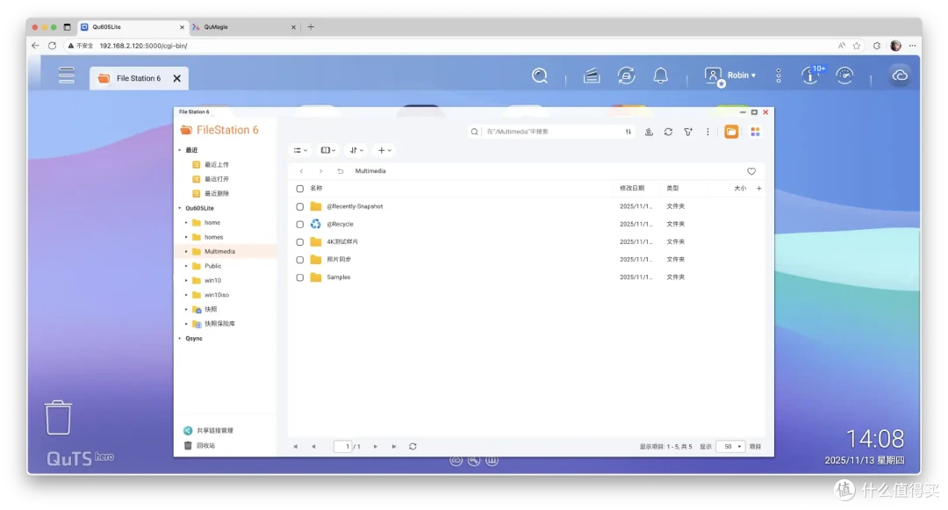Select 快照保险库 in the tree
This screenshot has height=510, width=948.
pos(219,324)
